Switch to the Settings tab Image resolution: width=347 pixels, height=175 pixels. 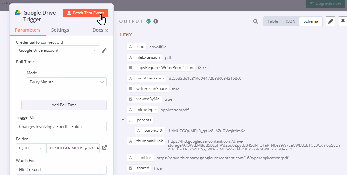click(x=60, y=30)
